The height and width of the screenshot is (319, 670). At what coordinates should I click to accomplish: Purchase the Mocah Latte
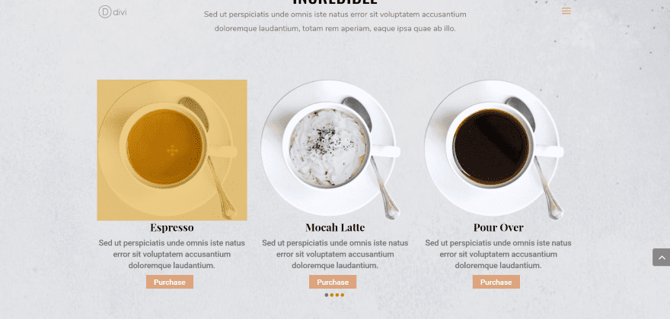[x=333, y=282]
